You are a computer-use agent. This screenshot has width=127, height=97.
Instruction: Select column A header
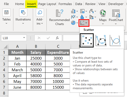17,46
